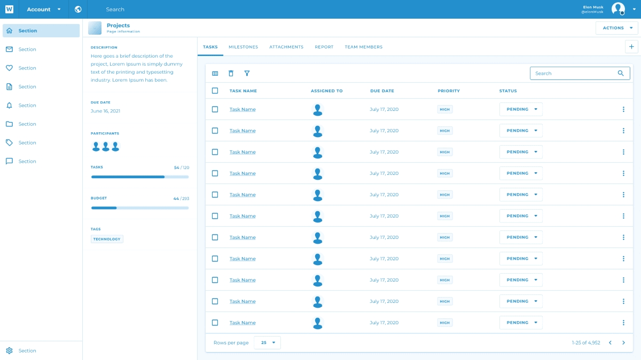Expand the Actions dropdown
This screenshot has height=360, width=641.
coord(616,28)
